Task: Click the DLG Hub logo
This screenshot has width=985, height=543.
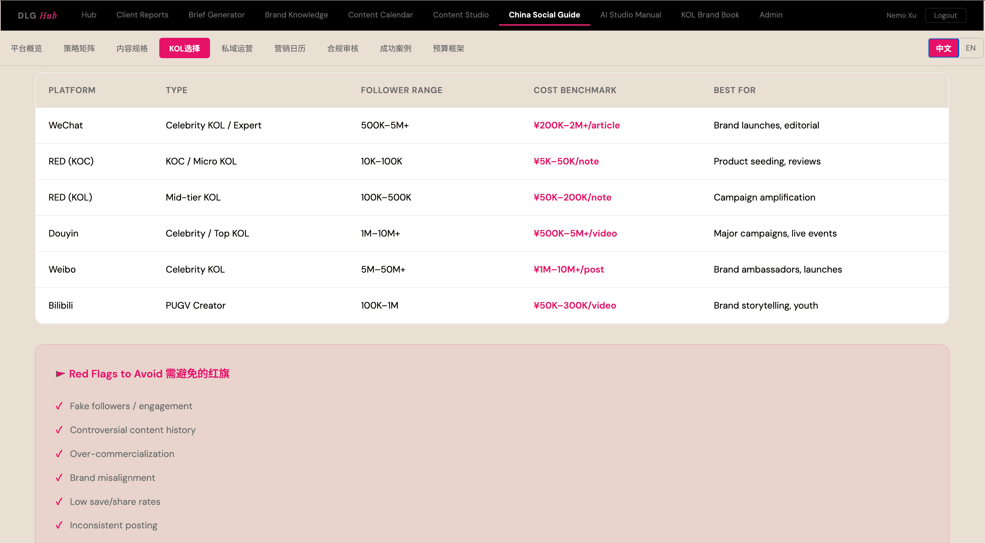Action: (37, 15)
